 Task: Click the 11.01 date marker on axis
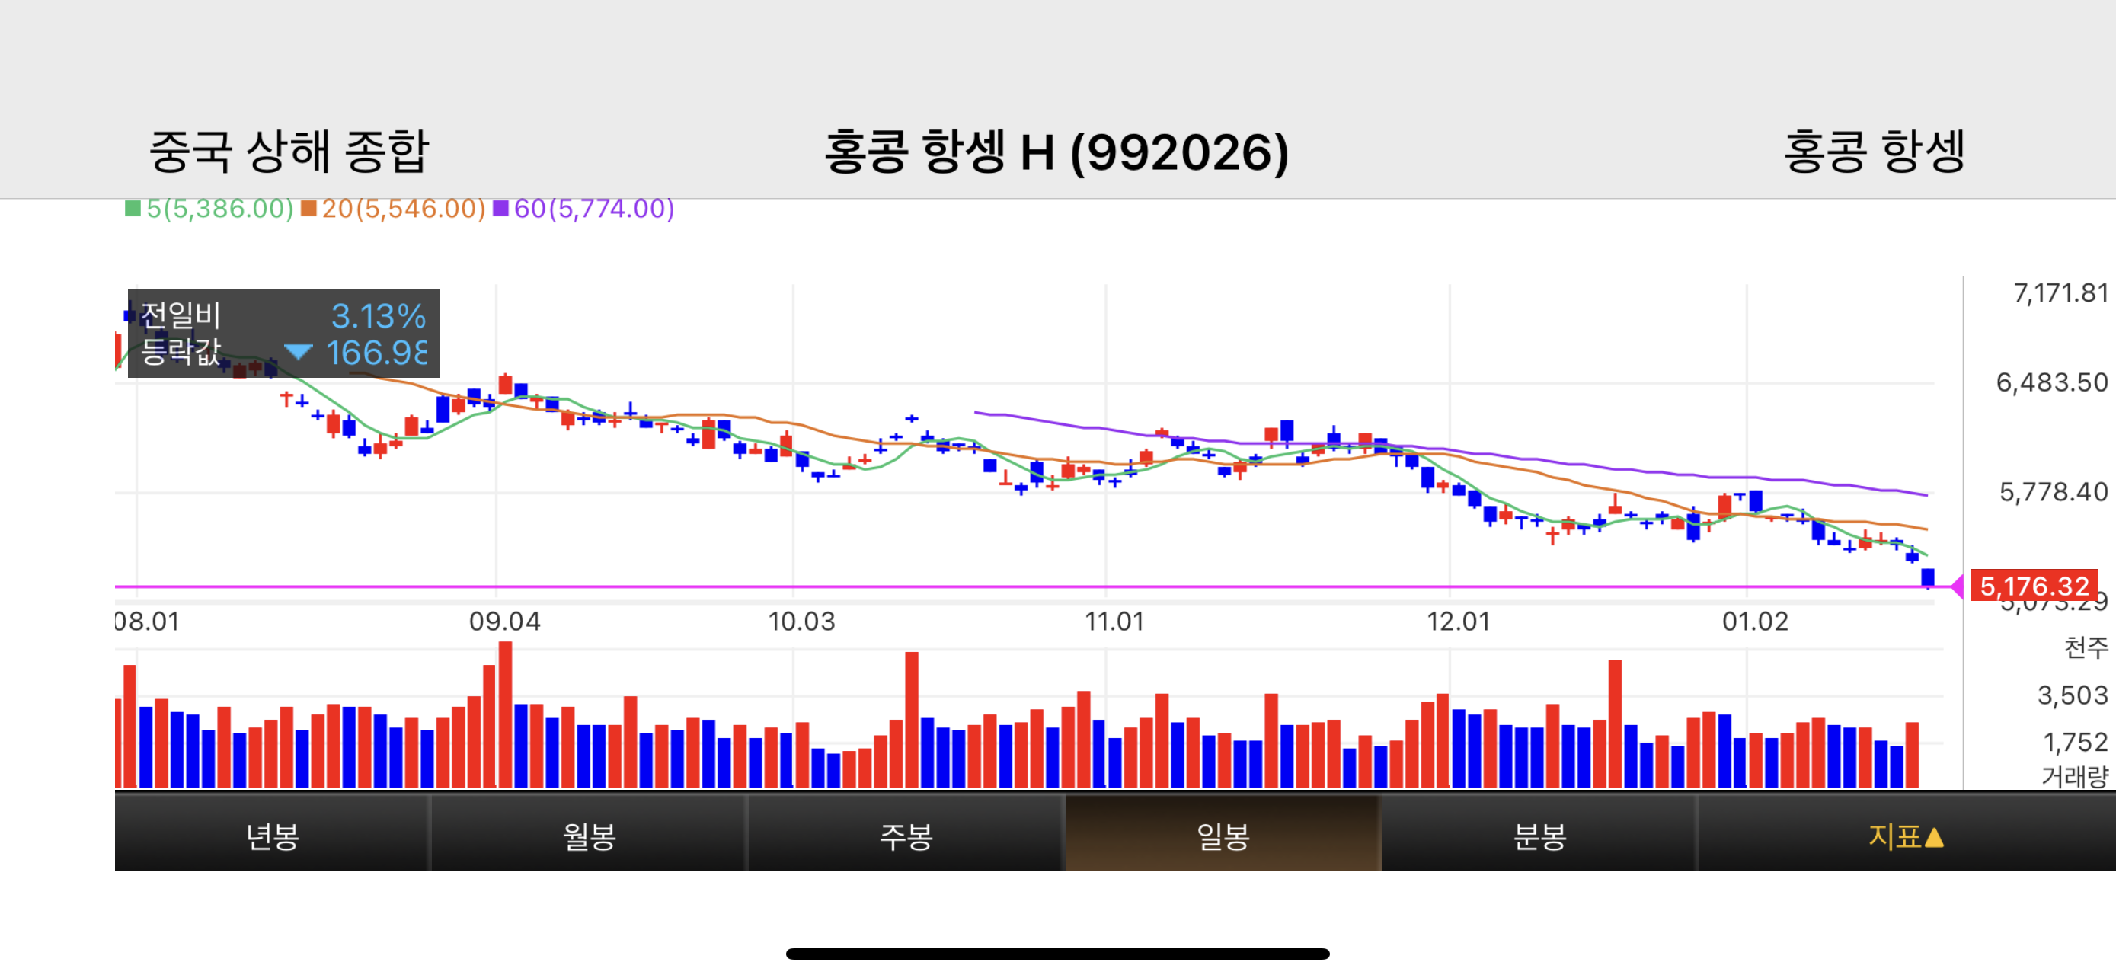[1114, 622]
